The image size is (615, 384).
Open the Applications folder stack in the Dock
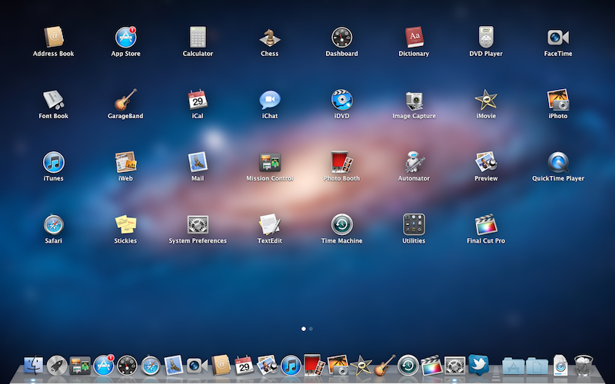(x=513, y=366)
